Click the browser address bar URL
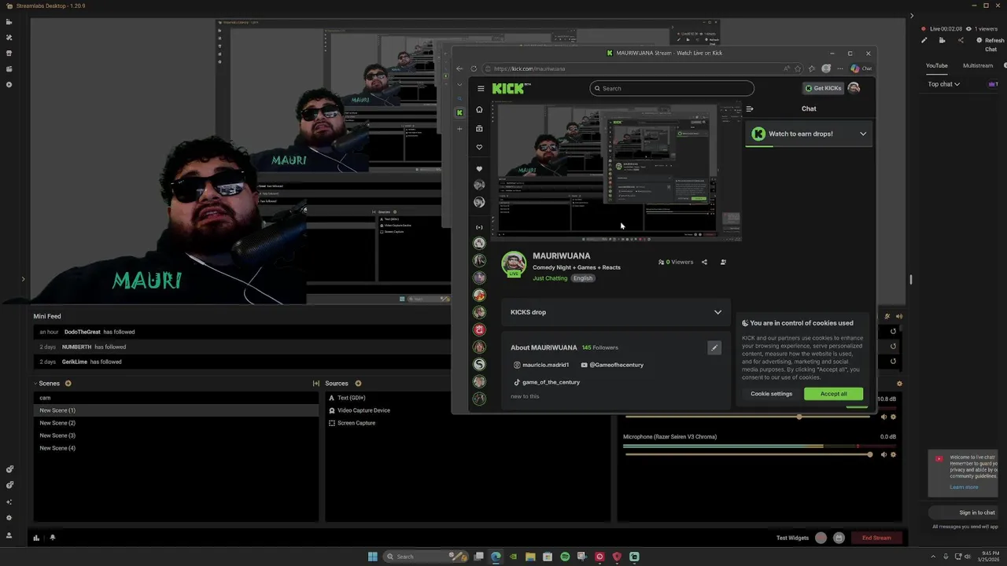Image resolution: width=1007 pixels, height=566 pixels. point(529,68)
